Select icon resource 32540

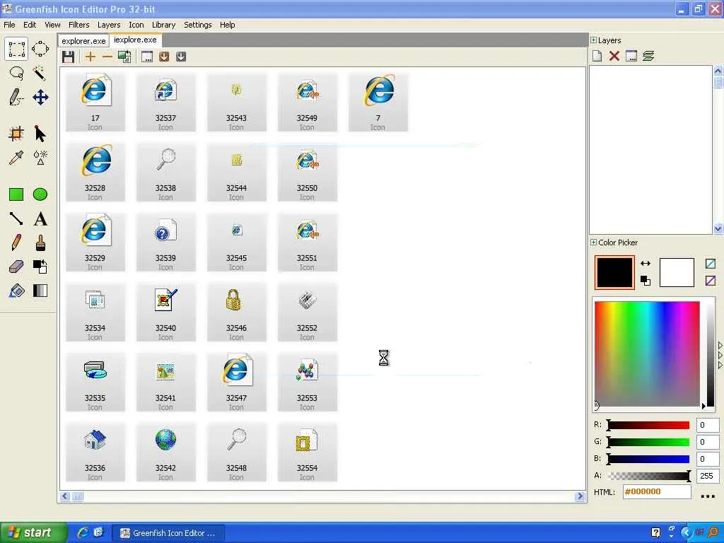pyautogui.click(x=165, y=313)
